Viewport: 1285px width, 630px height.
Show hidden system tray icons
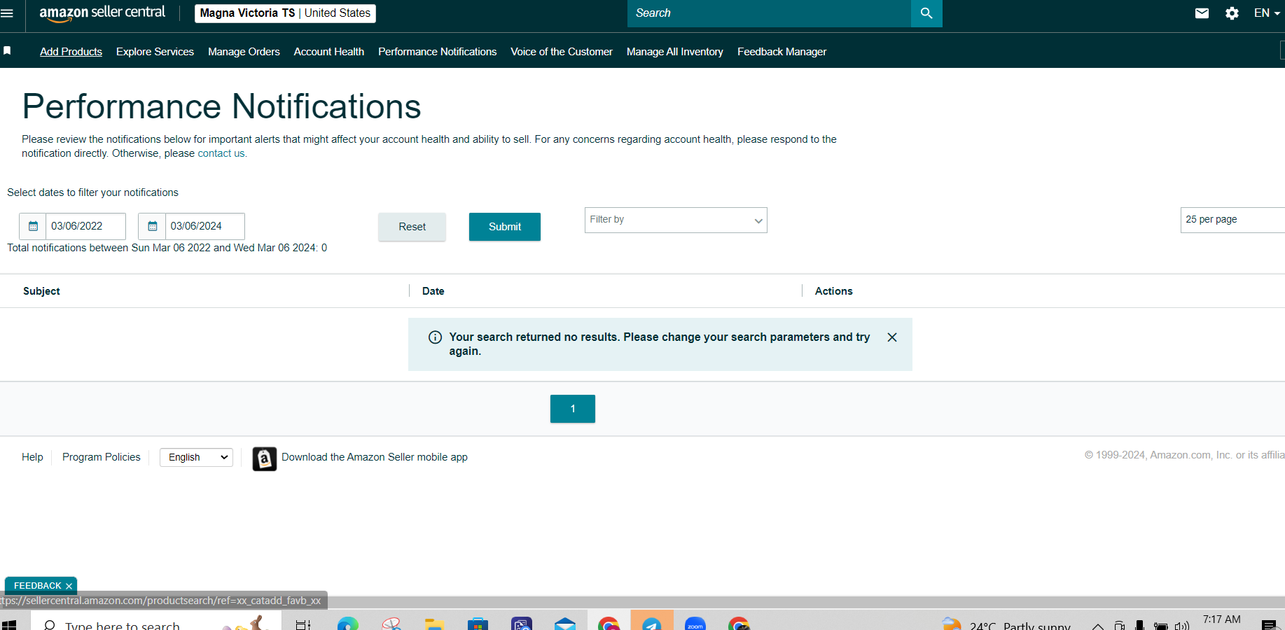[1098, 626]
